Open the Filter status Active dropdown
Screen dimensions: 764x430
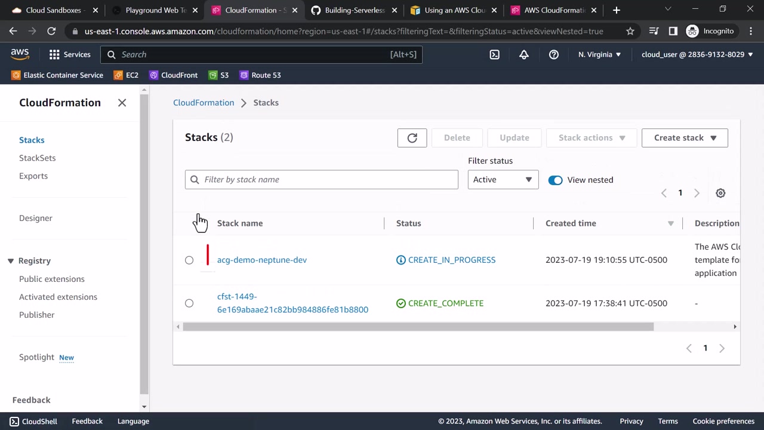pyautogui.click(x=503, y=180)
